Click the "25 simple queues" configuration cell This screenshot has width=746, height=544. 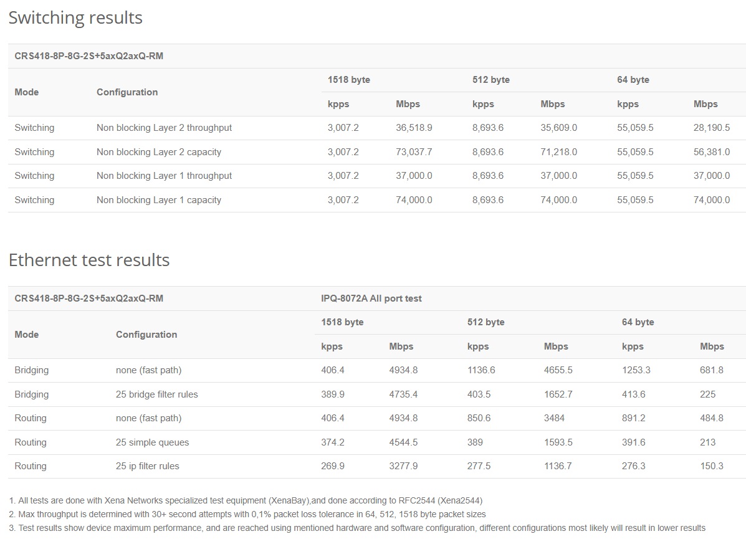[x=152, y=442]
